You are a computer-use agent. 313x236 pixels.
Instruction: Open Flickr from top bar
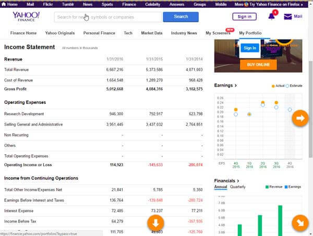coord(48,4)
